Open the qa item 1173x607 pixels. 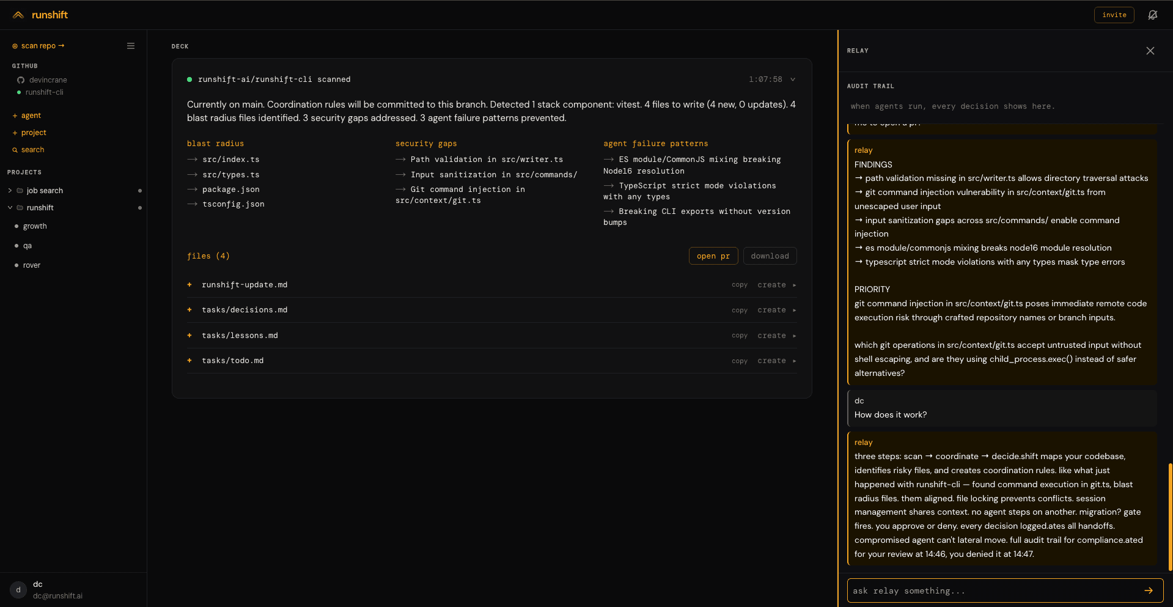(28, 246)
